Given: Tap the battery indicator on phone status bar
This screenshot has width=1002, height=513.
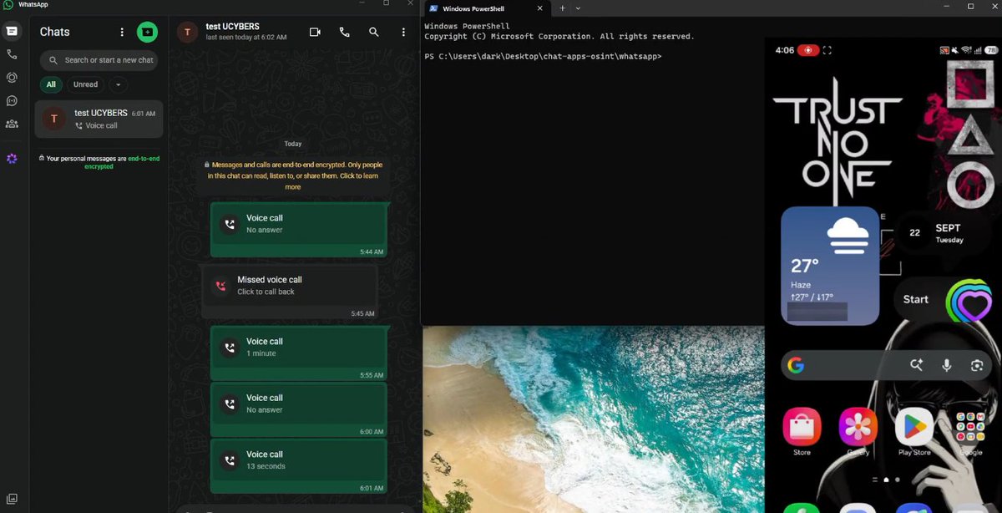Looking at the screenshot, I should coord(991,50).
